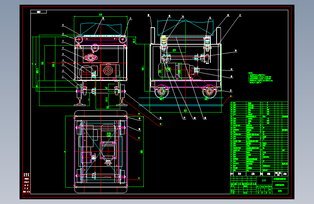
Task: Click the green "508" width dimension
Action: pyautogui.click(x=101, y=15)
